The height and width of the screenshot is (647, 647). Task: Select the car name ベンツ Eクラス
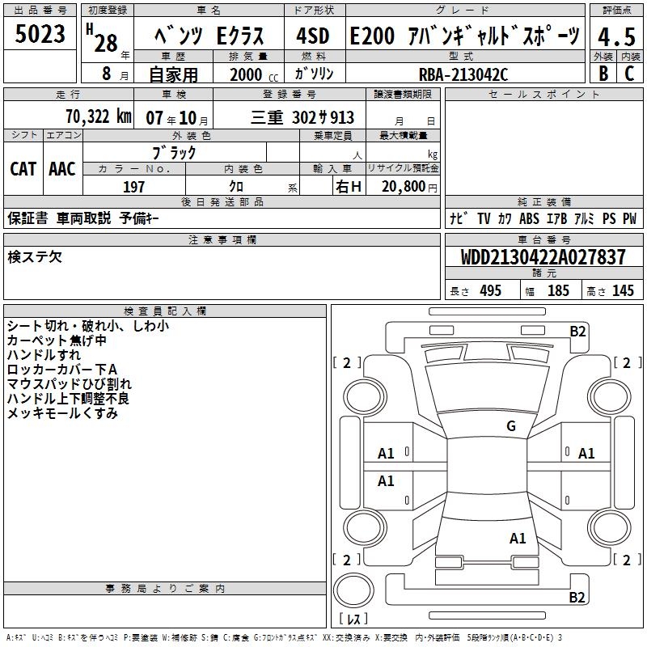(x=209, y=36)
